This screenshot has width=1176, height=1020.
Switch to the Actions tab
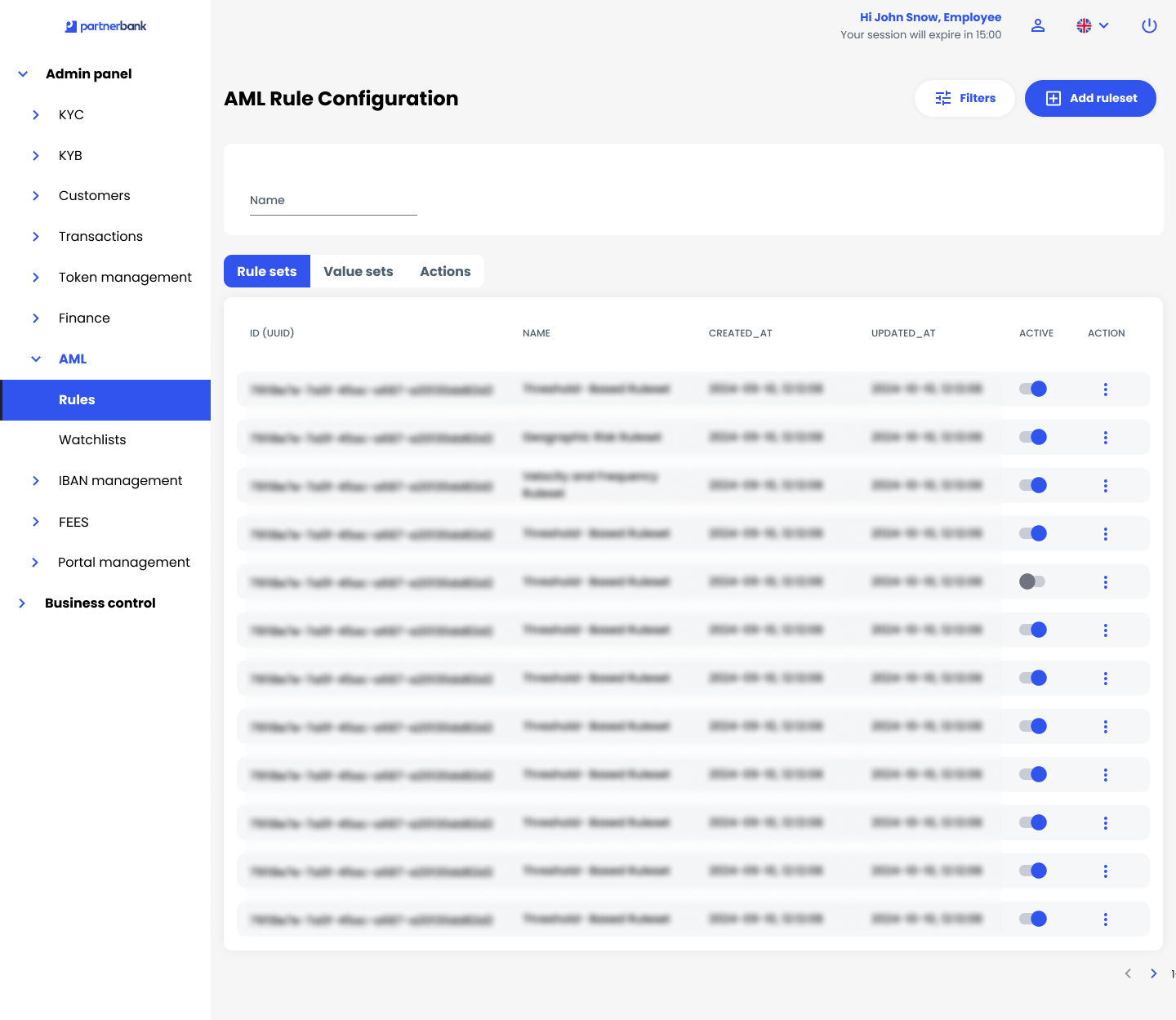445,271
